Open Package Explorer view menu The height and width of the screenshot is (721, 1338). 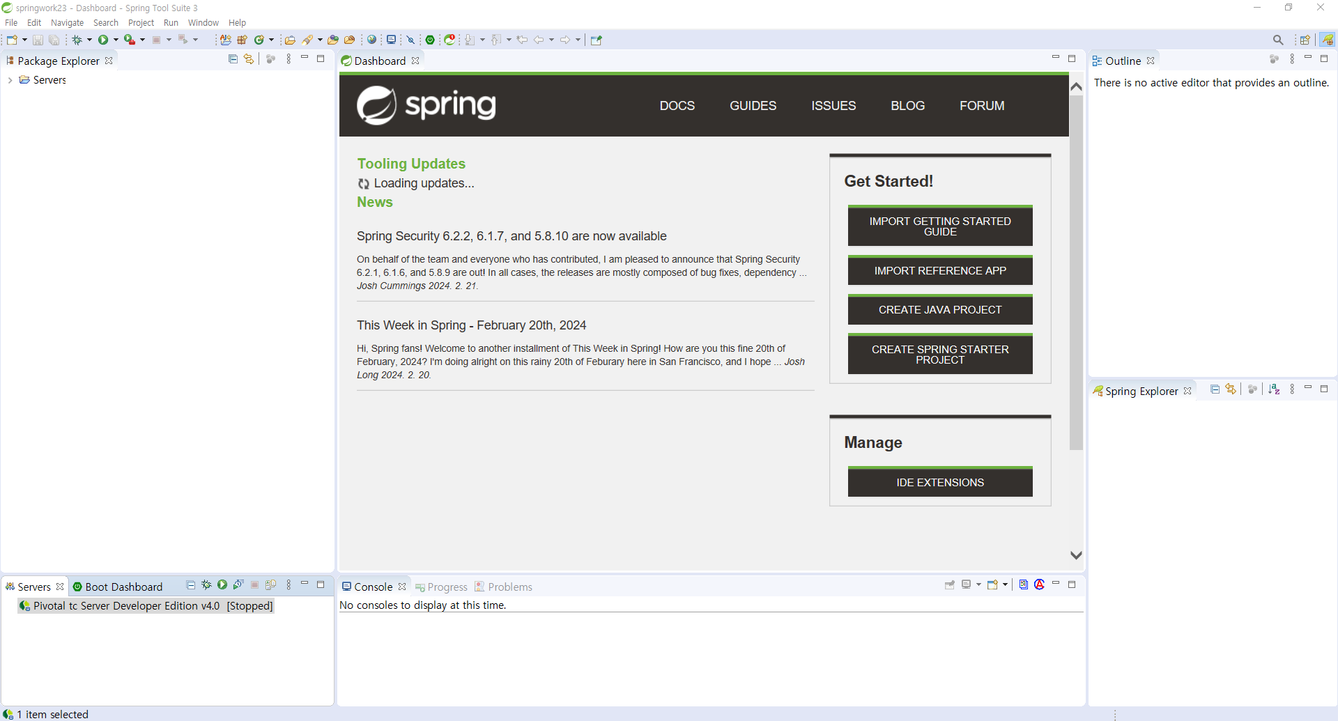pyautogui.click(x=289, y=59)
